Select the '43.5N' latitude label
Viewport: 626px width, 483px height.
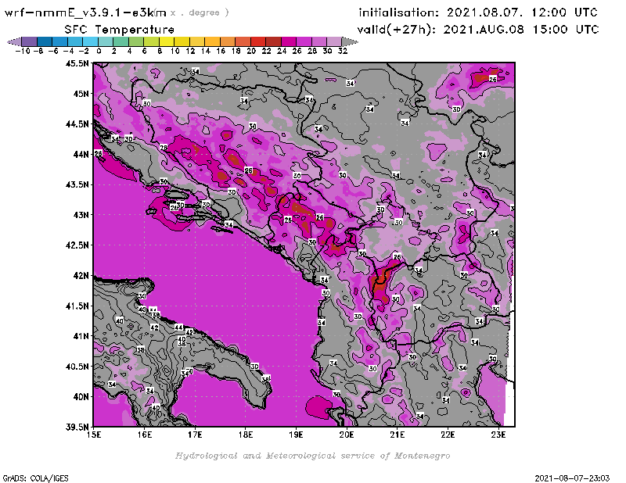(77, 184)
